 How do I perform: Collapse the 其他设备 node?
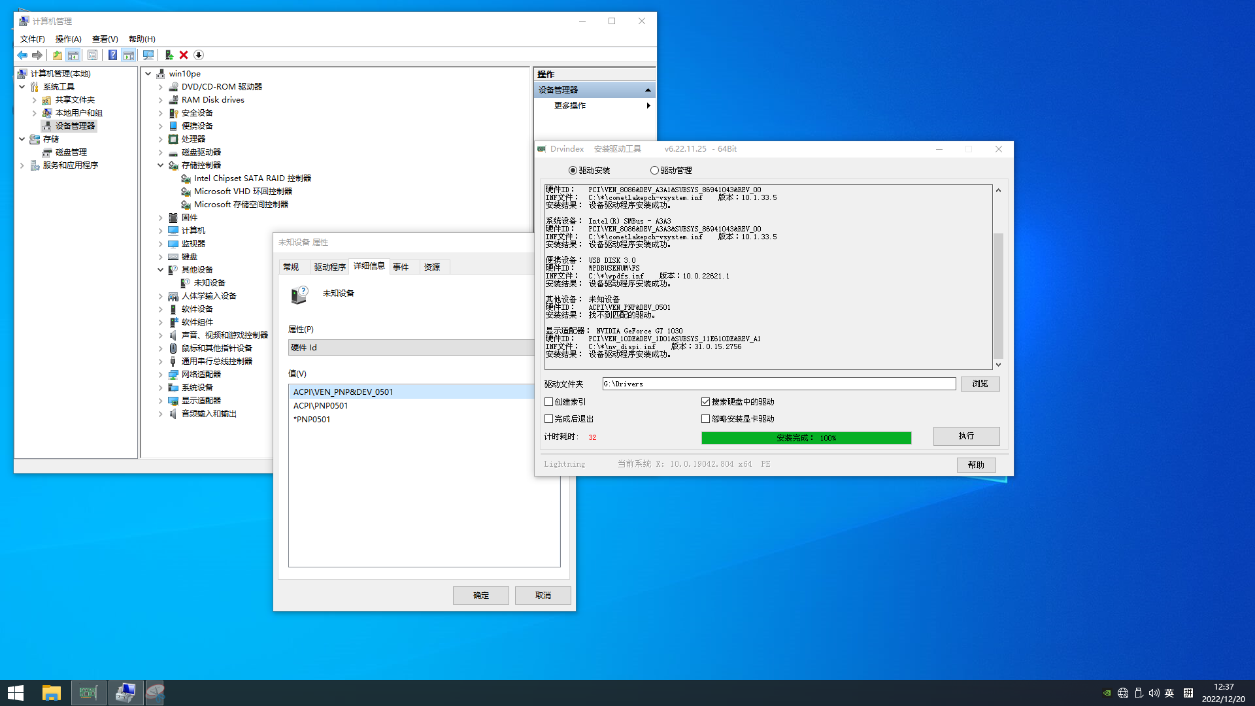[x=161, y=270]
